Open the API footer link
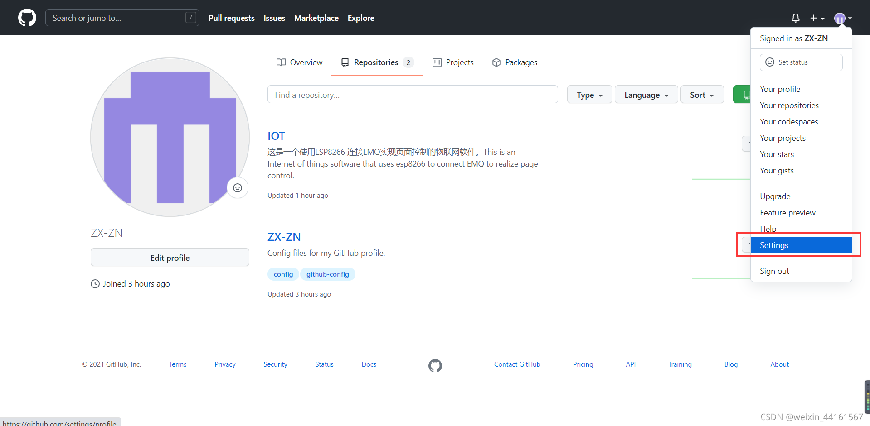Screen dimensions: 870x426 pos(631,364)
